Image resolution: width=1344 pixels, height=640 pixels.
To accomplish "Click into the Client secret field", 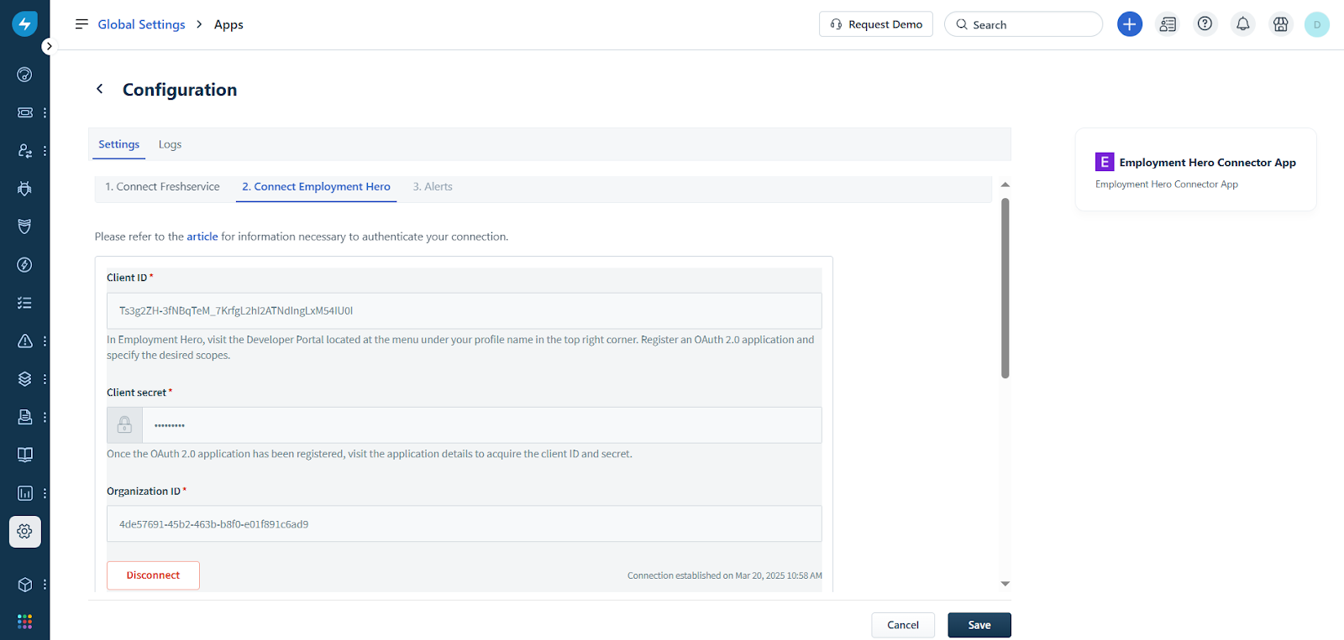I will pos(482,425).
